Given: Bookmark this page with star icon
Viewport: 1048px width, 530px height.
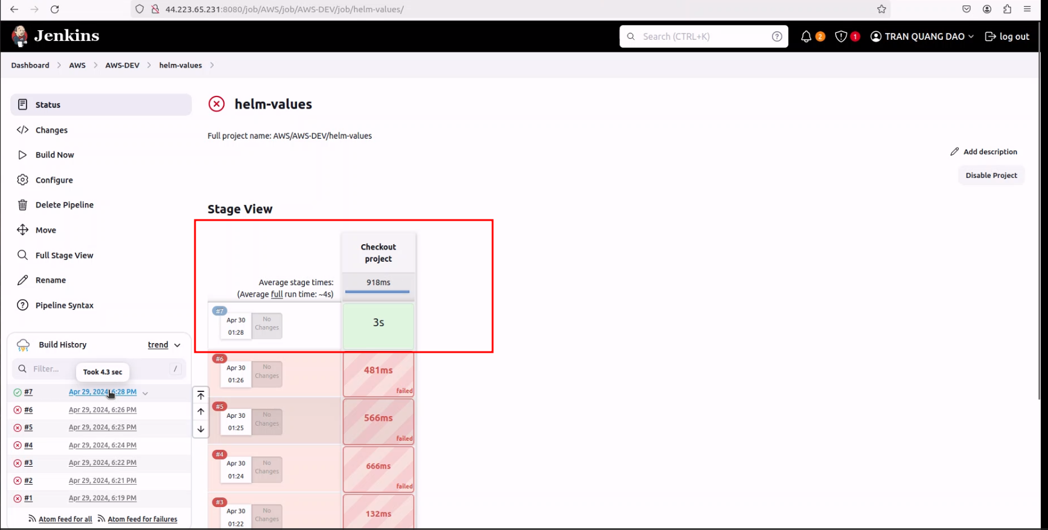Looking at the screenshot, I should (881, 9).
